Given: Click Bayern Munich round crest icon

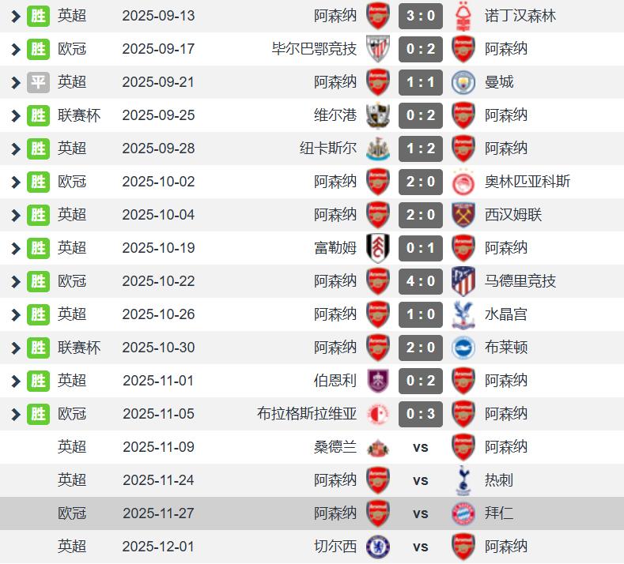Looking at the screenshot, I should click(x=463, y=513).
